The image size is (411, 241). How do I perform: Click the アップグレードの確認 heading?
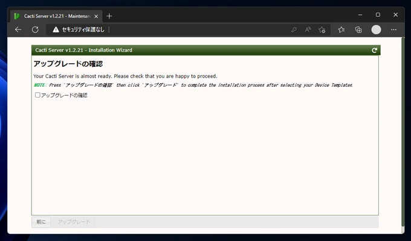pyautogui.click(x=68, y=64)
